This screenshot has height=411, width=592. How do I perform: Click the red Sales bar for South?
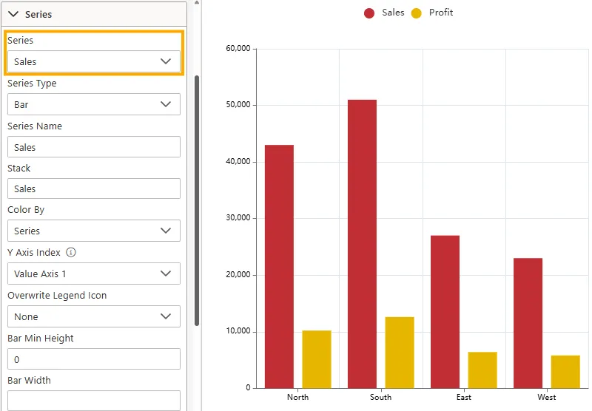coord(362,244)
